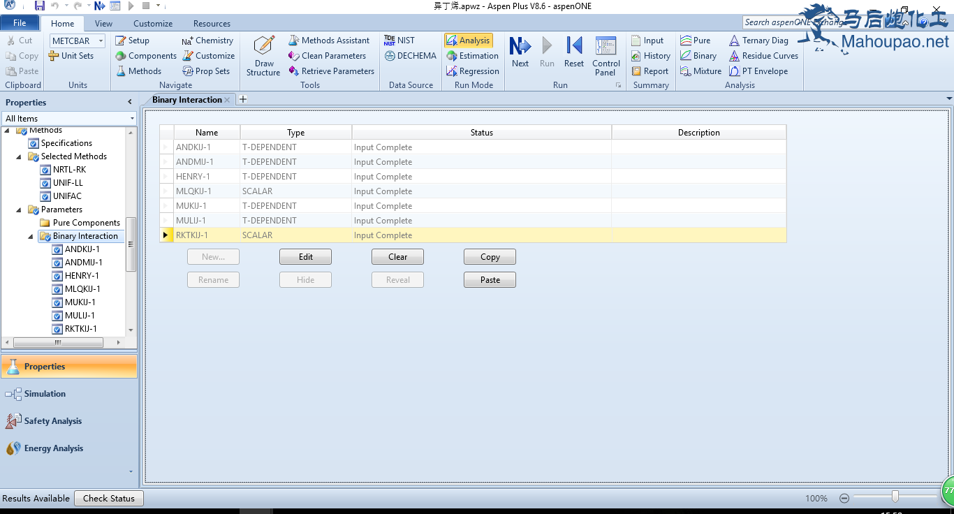Open History summary
Image resolution: width=954 pixels, height=514 pixels.
650,56
